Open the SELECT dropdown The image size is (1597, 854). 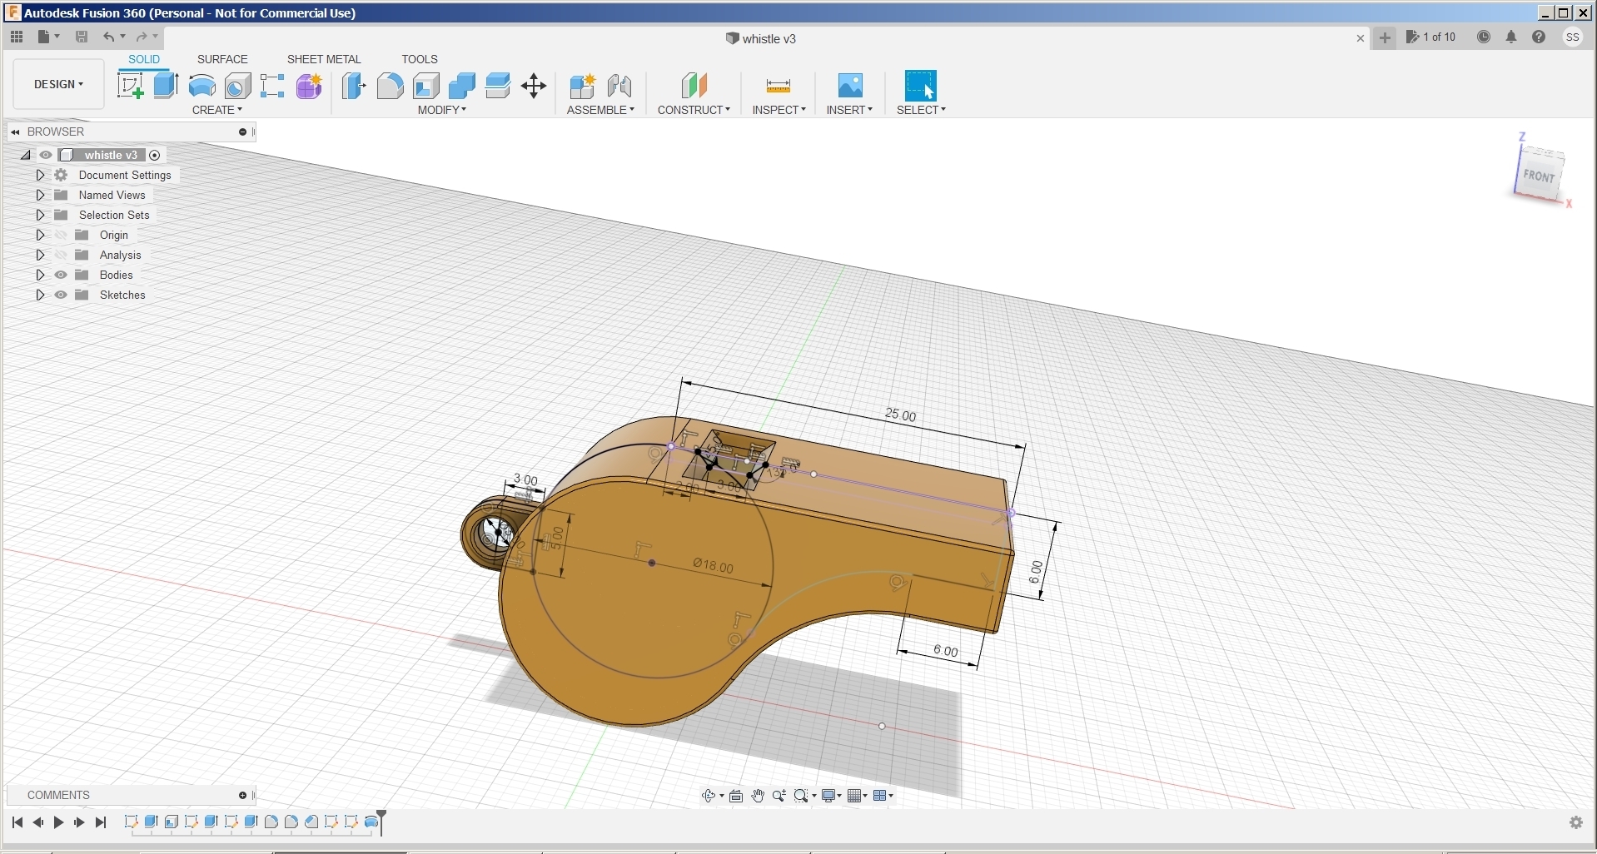pyautogui.click(x=921, y=109)
